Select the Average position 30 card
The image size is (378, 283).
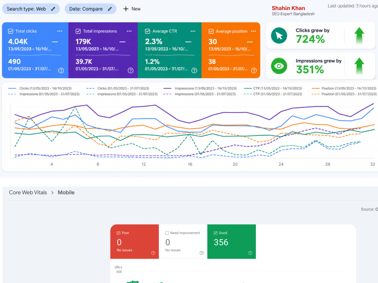[231, 50]
